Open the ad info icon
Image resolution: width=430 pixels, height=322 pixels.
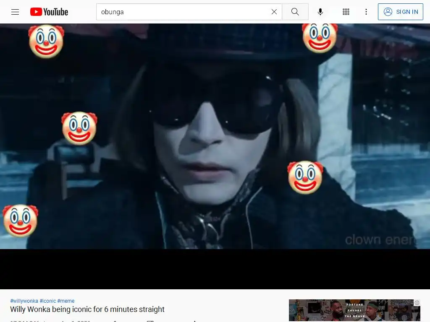pyautogui.click(x=417, y=303)
